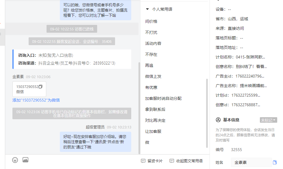Click the quick phrases list scrollbar
Screen dimensions: 283x169
point(207,113)
